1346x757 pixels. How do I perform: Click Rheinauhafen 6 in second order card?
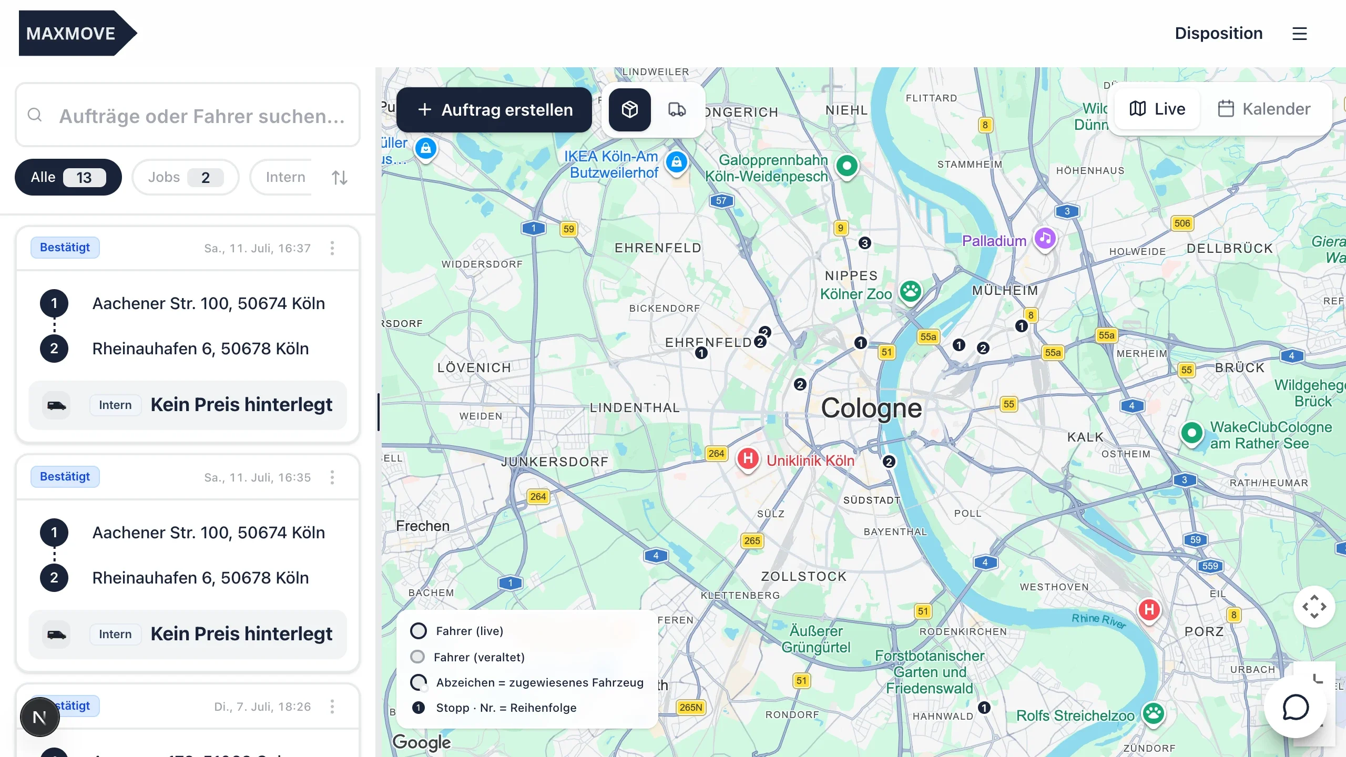coord(200,578)
